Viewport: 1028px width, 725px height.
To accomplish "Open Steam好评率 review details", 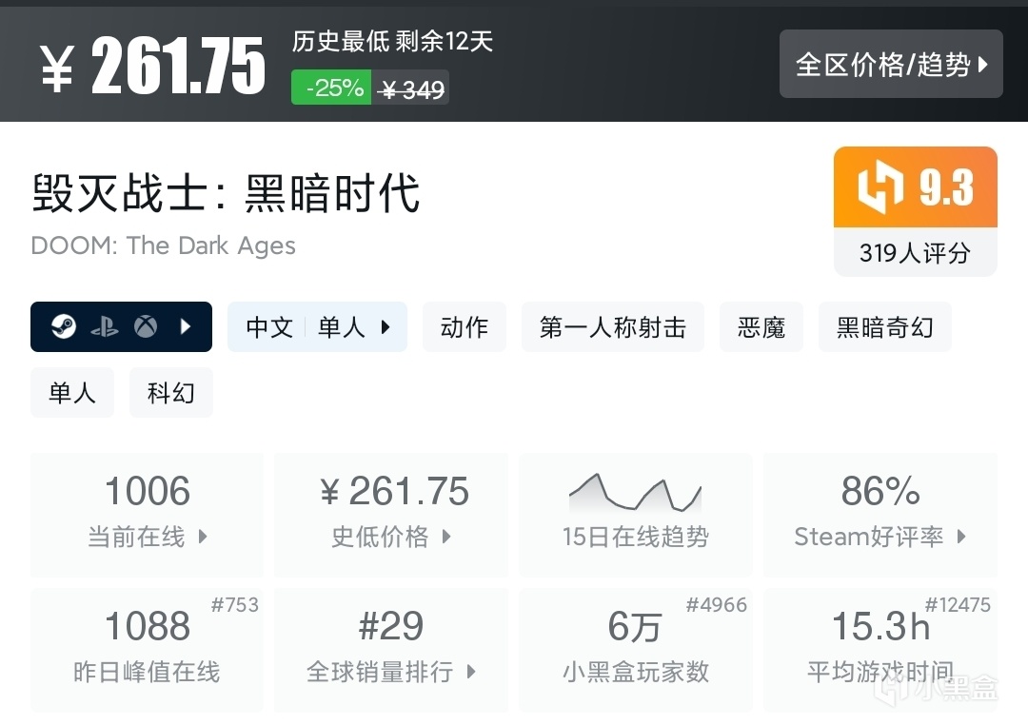I will point(880,515).
